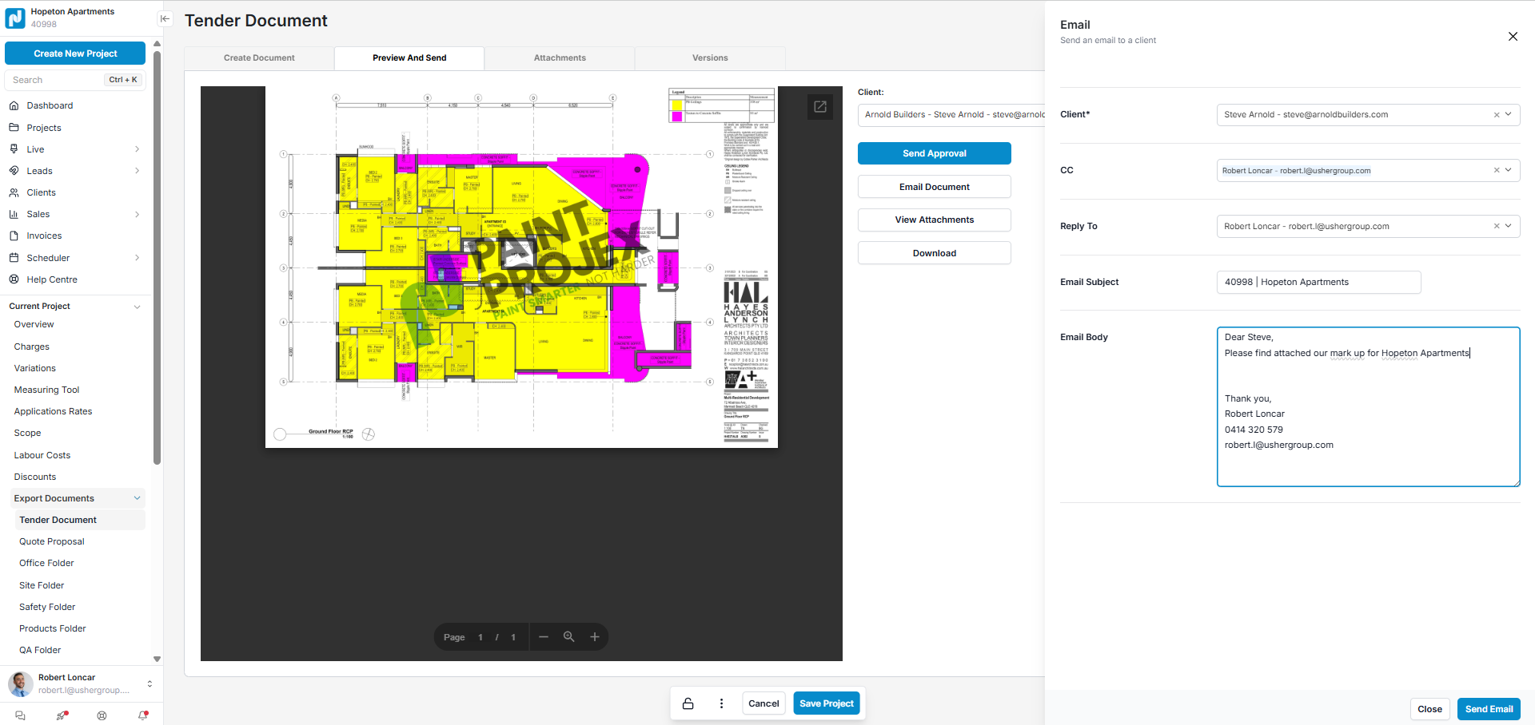Click the Email Subject input field

pos(1318,282)
